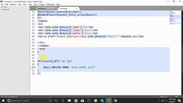Open the Goto menu
183x103 pixels.
[x=30, y=5]
